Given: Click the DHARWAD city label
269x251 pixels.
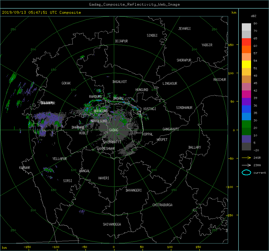Looking at the screenshot, I should tap(78, 127).
